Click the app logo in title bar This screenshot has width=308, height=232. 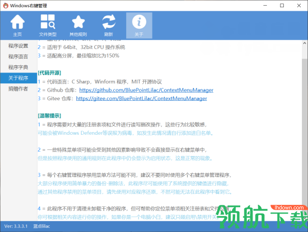coord(6,6)
